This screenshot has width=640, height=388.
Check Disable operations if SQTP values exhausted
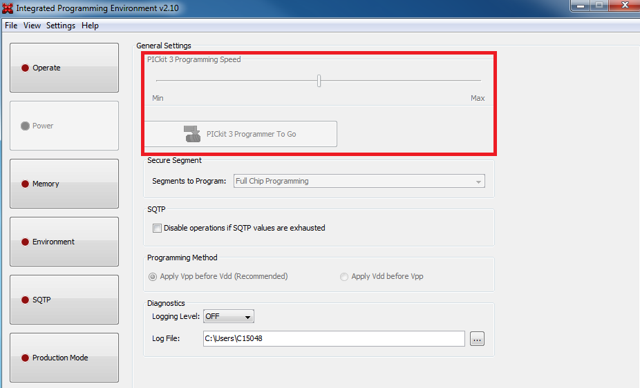[x=157, y=228]
